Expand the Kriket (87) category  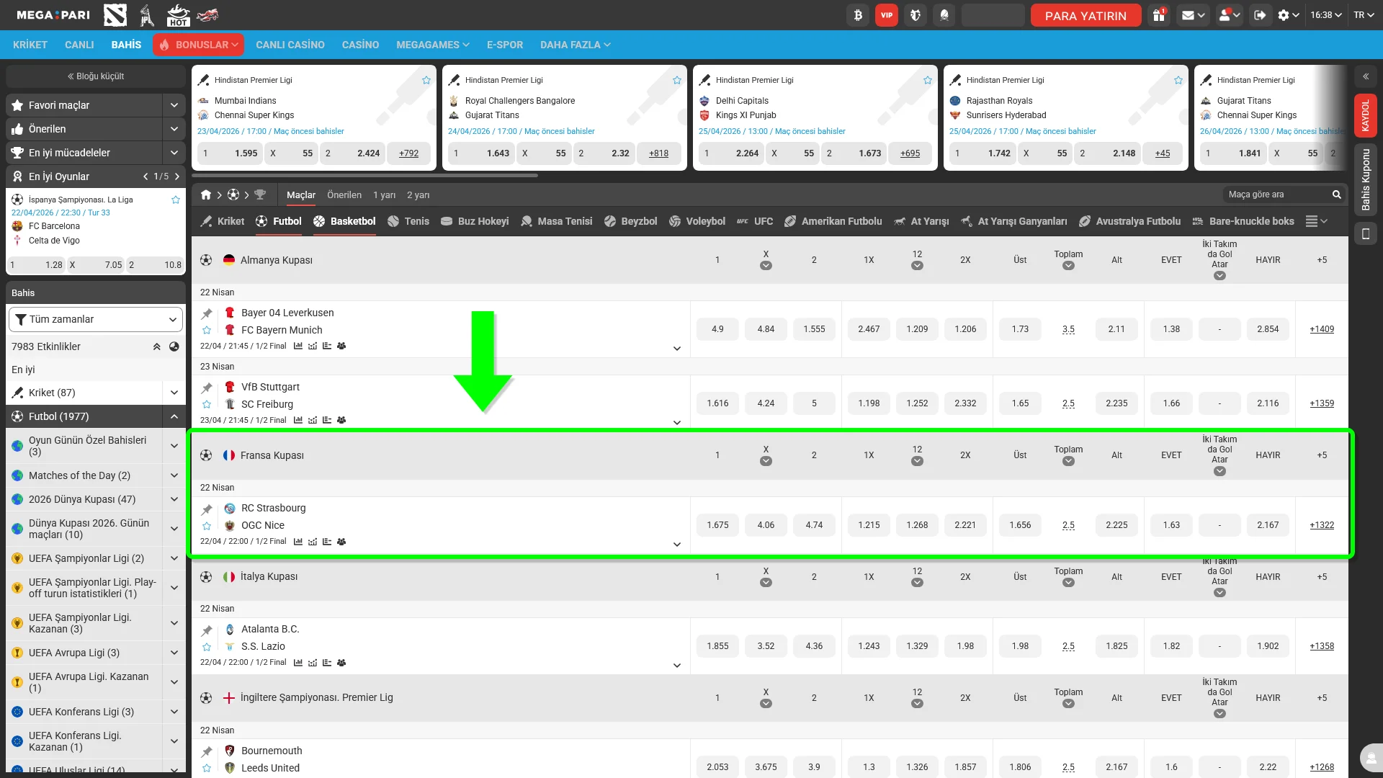(174, 393)
